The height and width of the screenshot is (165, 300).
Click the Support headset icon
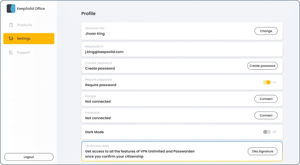click(x=11, y=53)
